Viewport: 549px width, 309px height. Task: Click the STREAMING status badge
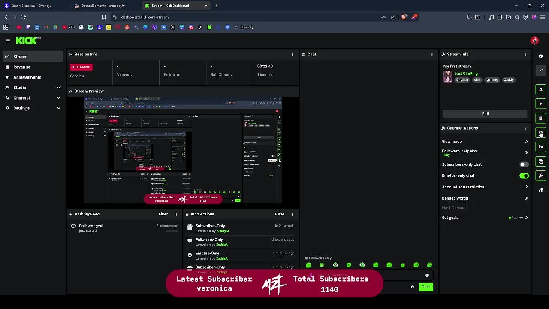pos(81,67)
